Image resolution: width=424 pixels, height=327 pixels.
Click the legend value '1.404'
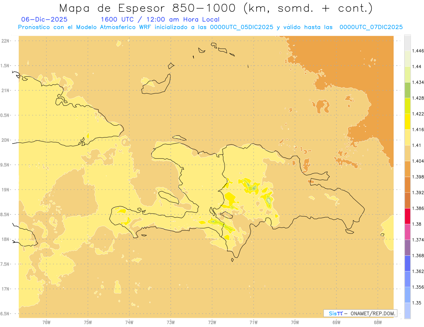(418, 161)
